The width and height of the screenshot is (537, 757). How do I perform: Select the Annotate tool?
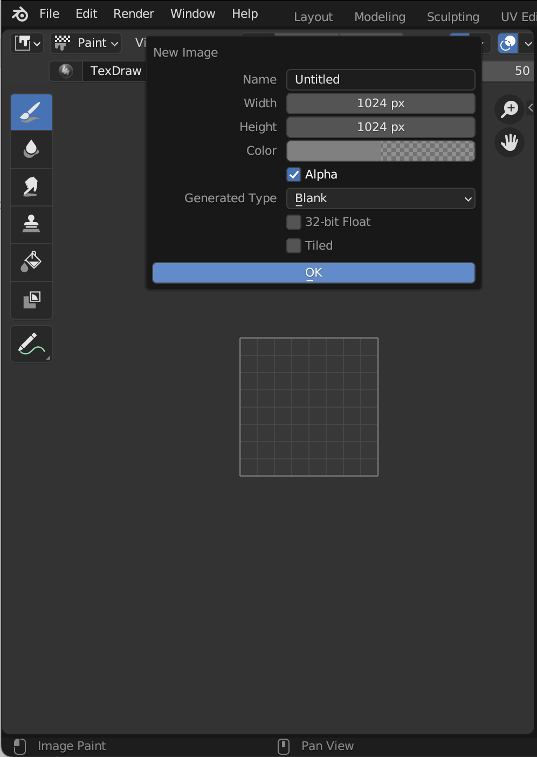coord(31,344)
